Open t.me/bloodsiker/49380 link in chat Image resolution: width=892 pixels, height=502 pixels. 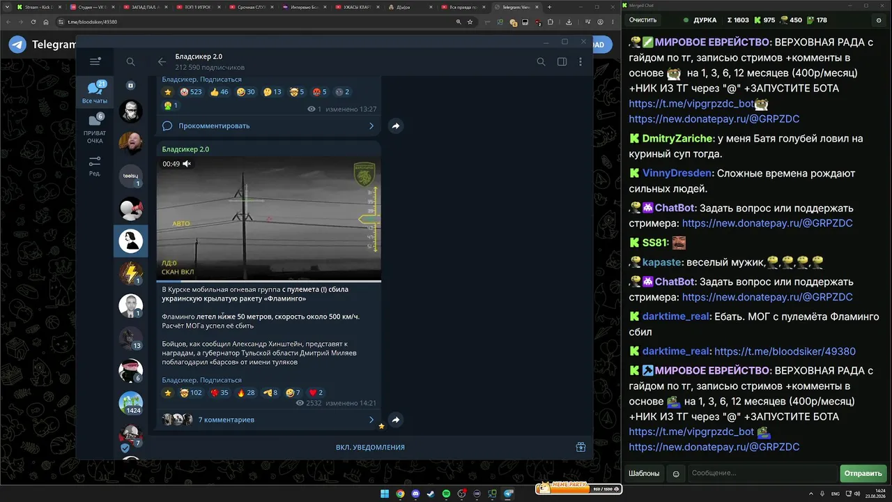pos(785,351)
